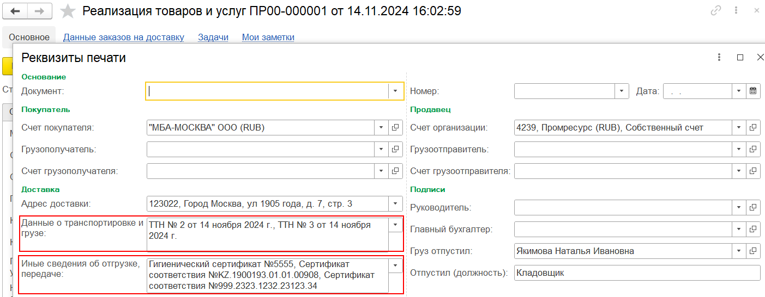Expand the Документ dropdown list

396,91
